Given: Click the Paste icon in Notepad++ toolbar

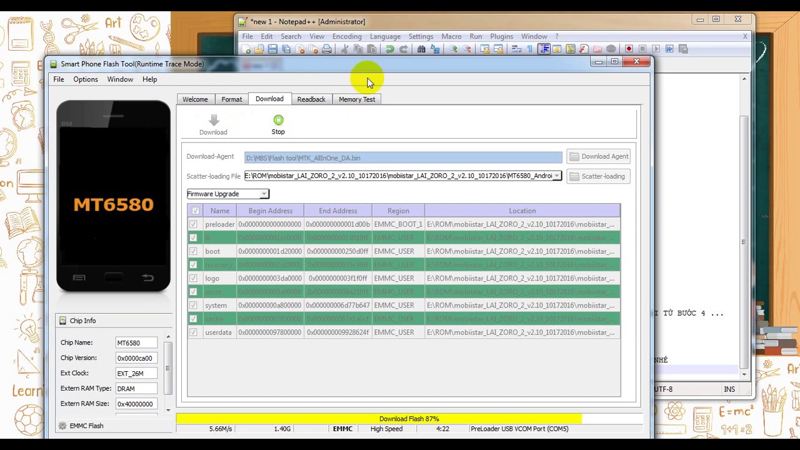Looking at the screenshot, I should pyautogui.click(x=372, y=49).
